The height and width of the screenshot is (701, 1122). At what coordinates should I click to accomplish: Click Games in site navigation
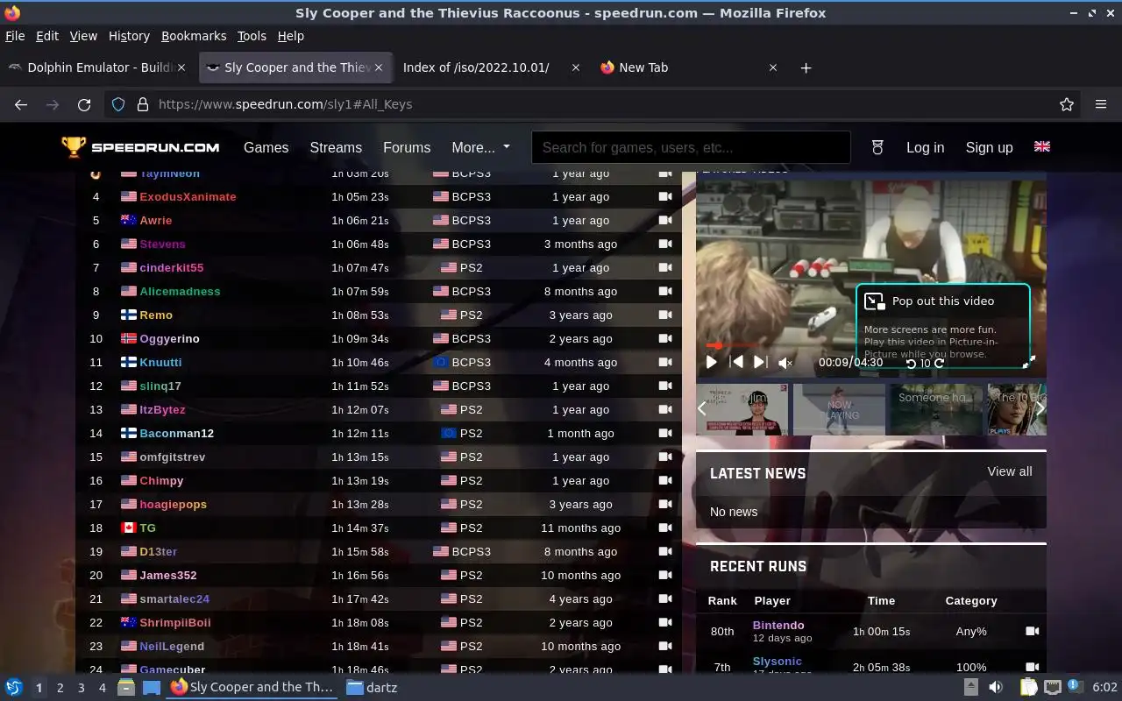click(x=266, y=147)
